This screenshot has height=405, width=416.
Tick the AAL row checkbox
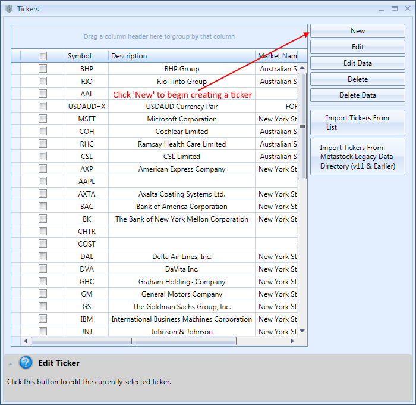click(43, 94)
